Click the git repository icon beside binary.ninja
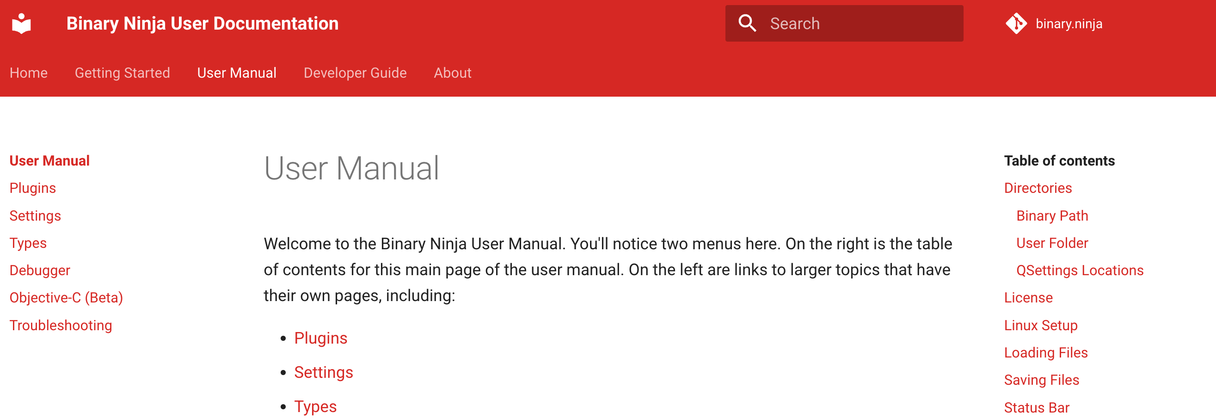The height and width of the screenshot is (419, 1216). (x=1016, y=23)
